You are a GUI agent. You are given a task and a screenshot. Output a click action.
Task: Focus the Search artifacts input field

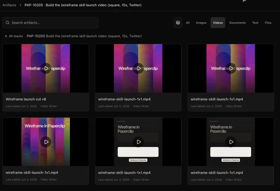(50, 23)
